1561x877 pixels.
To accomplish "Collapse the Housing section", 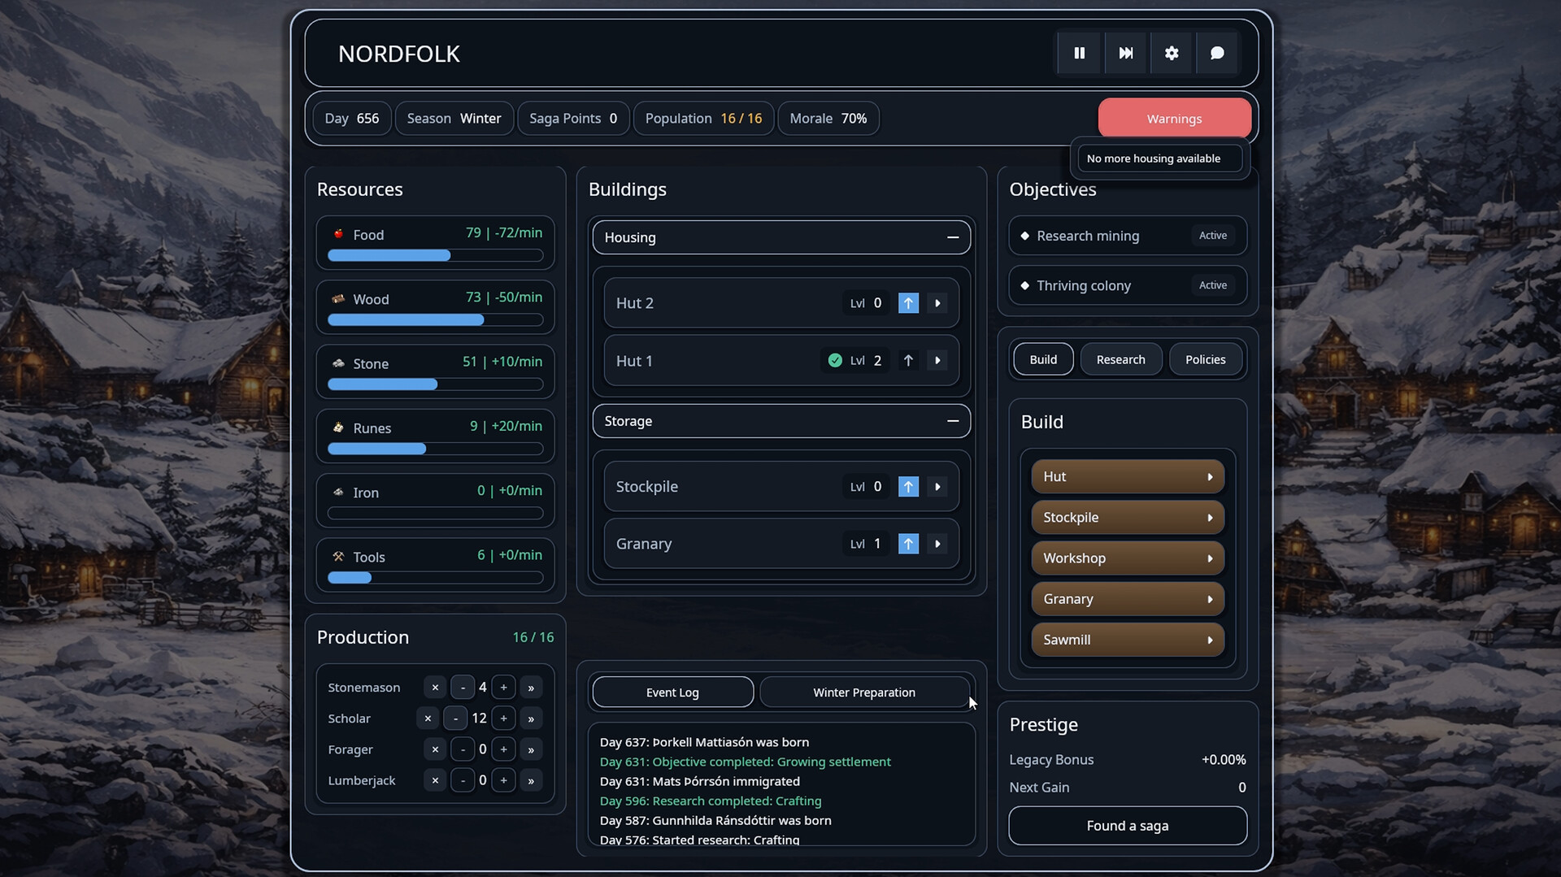I will pos(953,237).
